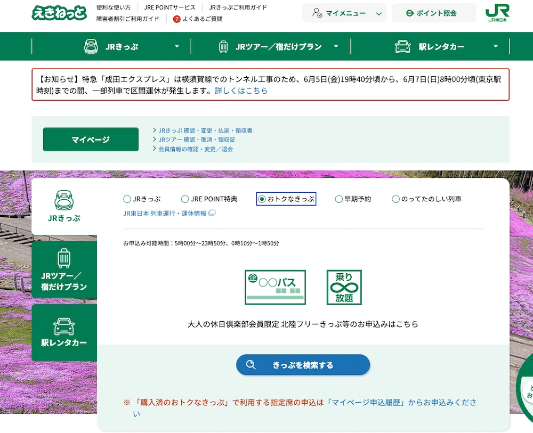Viewport: 533px width, 433px height.
Task: Click the red question mark FAQ icon
Action: click(176, 19)
